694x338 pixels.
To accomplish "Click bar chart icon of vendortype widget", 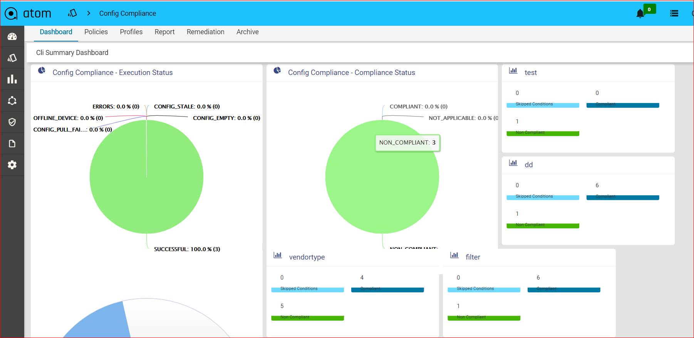I will [278, 255].
